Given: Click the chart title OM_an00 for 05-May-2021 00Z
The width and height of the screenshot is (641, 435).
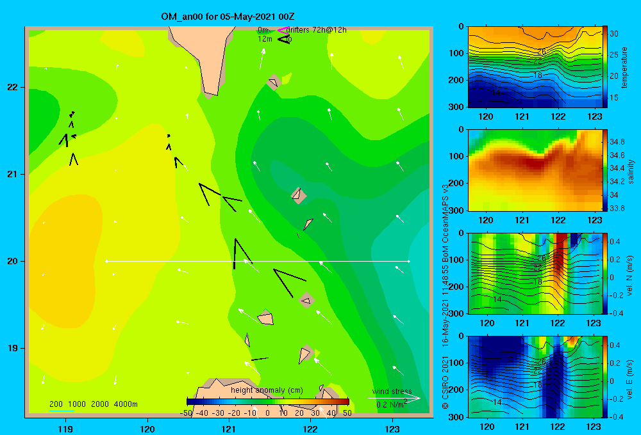Looking at the screenshot, I should [228, 17].
